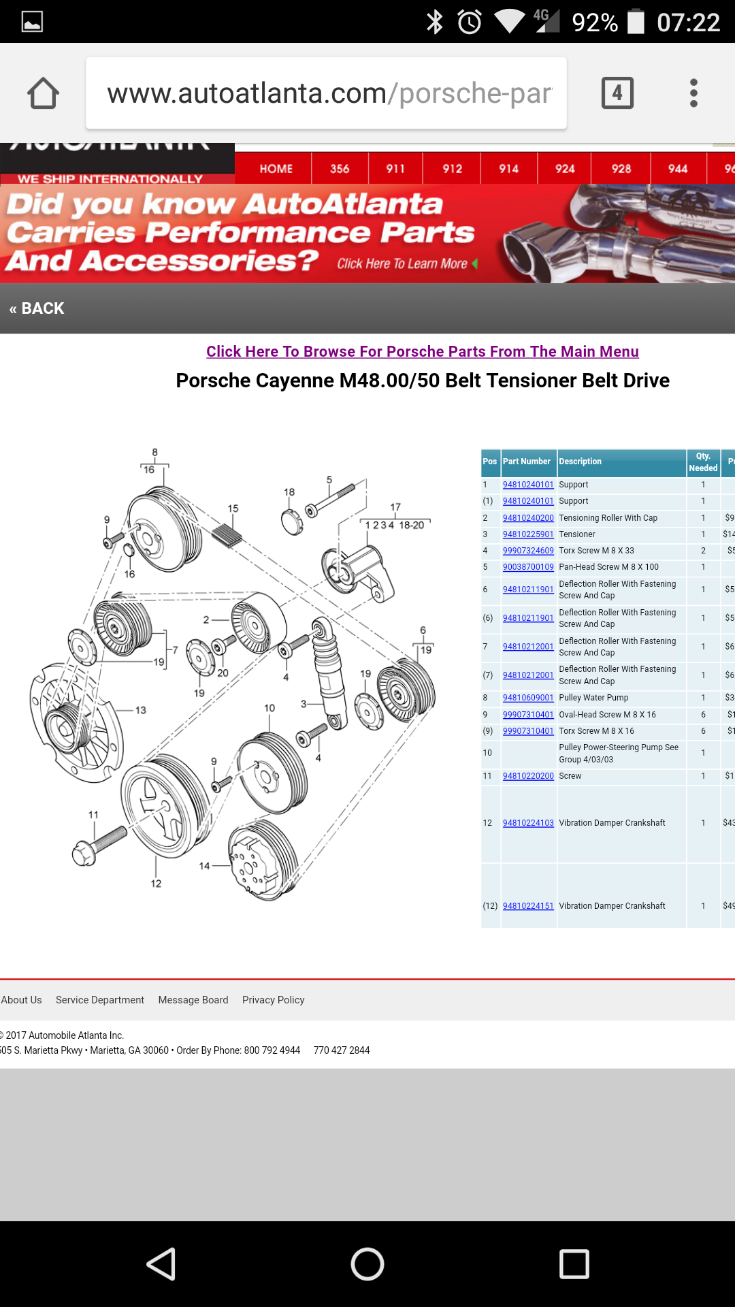Open part 94810220200 Screw
The height and width of the screenshot is (1307, 735).
click(528, 776)
